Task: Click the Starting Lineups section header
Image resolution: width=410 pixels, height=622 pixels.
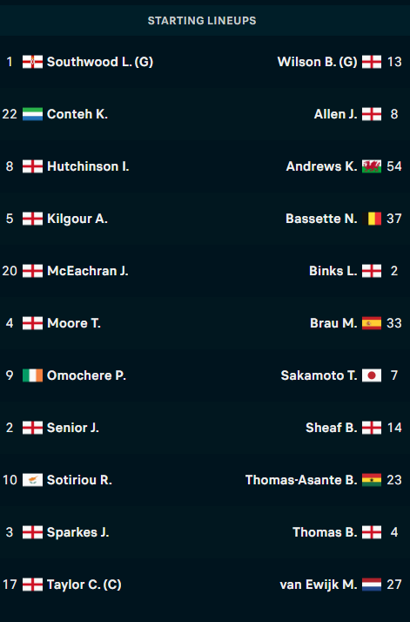Action: pos(202,21)
